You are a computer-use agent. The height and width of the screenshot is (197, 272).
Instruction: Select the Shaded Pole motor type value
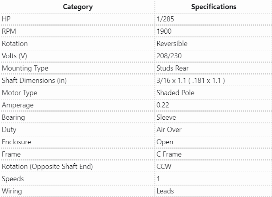[x=174, y=93]
